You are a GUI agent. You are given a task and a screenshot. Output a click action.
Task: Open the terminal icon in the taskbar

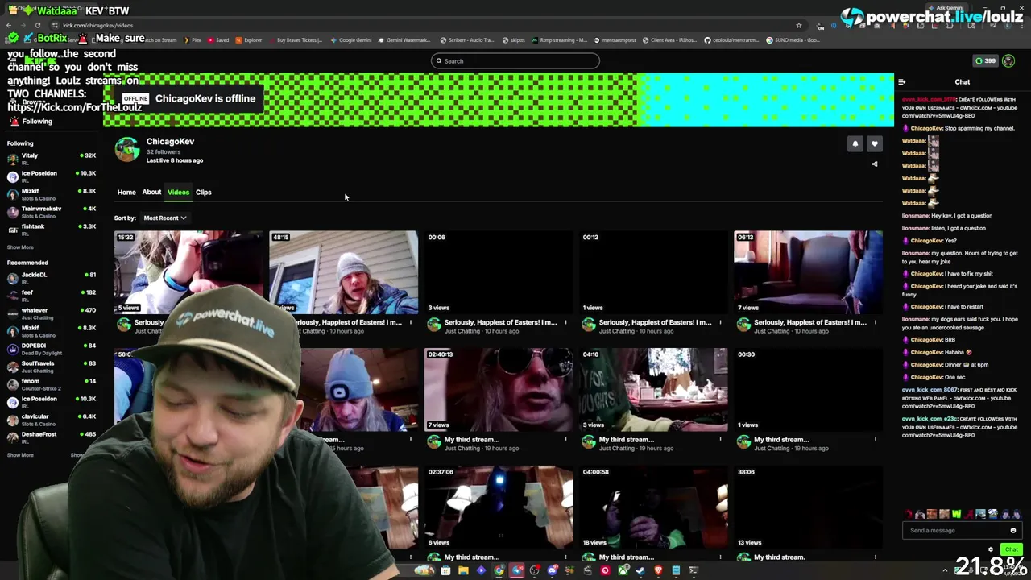coord(694,570)
